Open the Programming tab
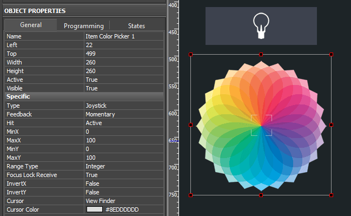The height and width of the screenshot is (216, 351). [x=83, y=26]
